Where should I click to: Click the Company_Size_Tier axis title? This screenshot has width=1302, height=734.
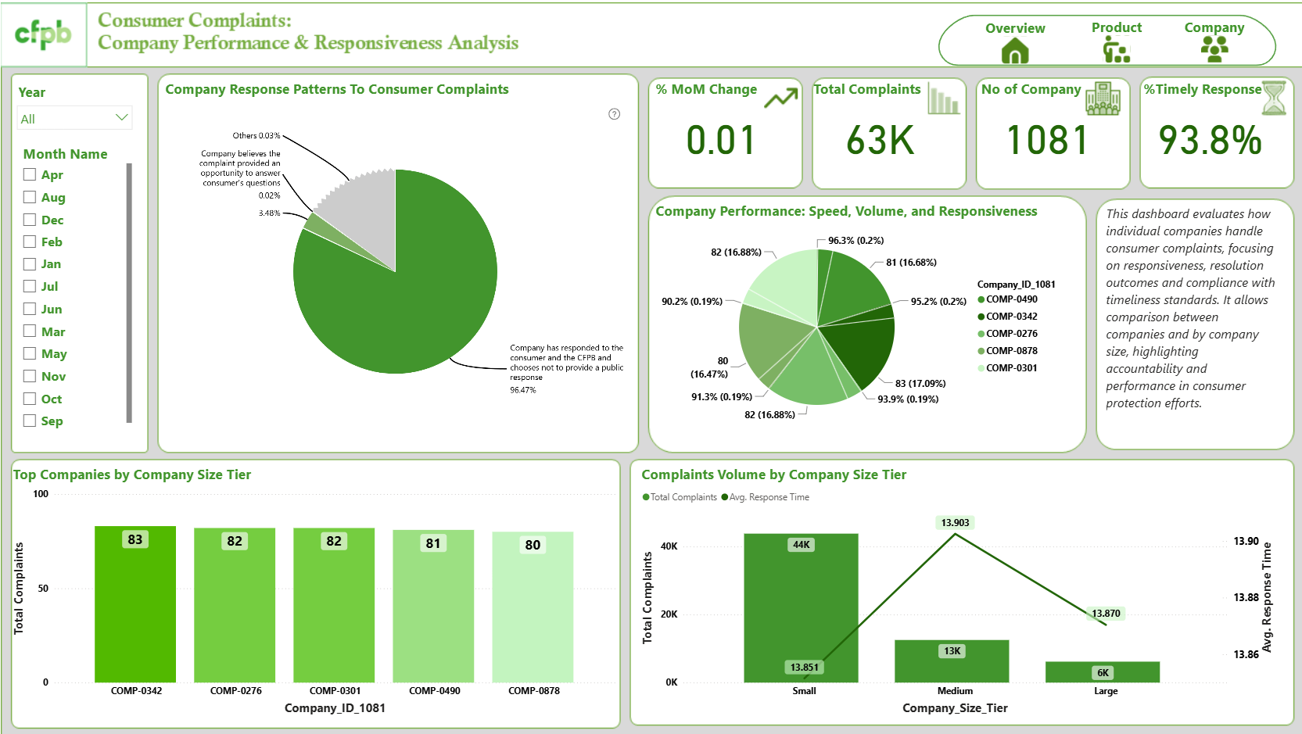[x=955, y=708]
